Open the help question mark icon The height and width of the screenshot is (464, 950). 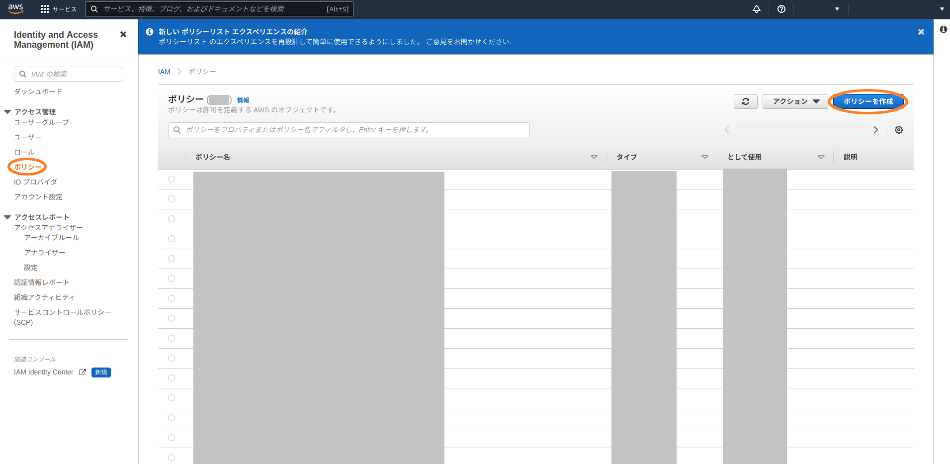[781, 9]
